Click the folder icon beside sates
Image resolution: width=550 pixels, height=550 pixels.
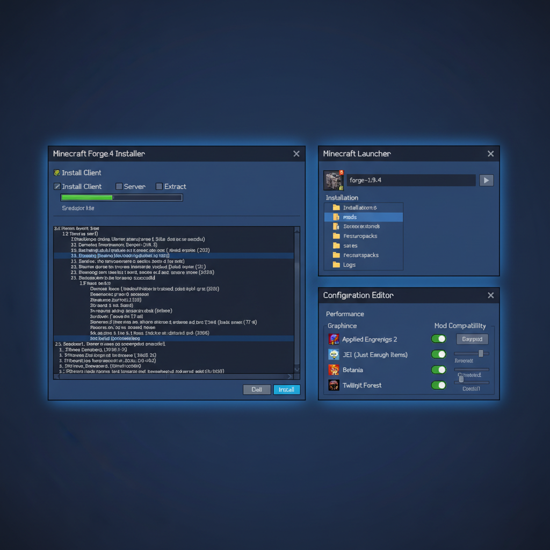[x=336, y=245]
